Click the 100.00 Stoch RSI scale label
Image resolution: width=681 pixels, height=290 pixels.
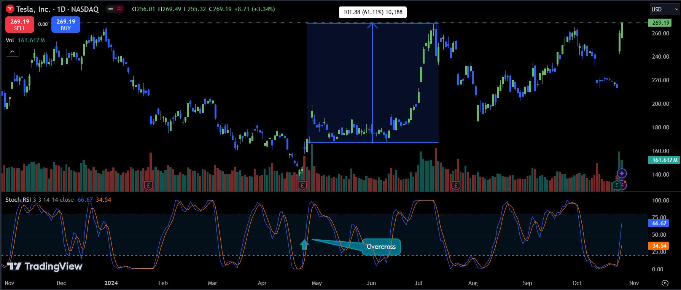660,201
